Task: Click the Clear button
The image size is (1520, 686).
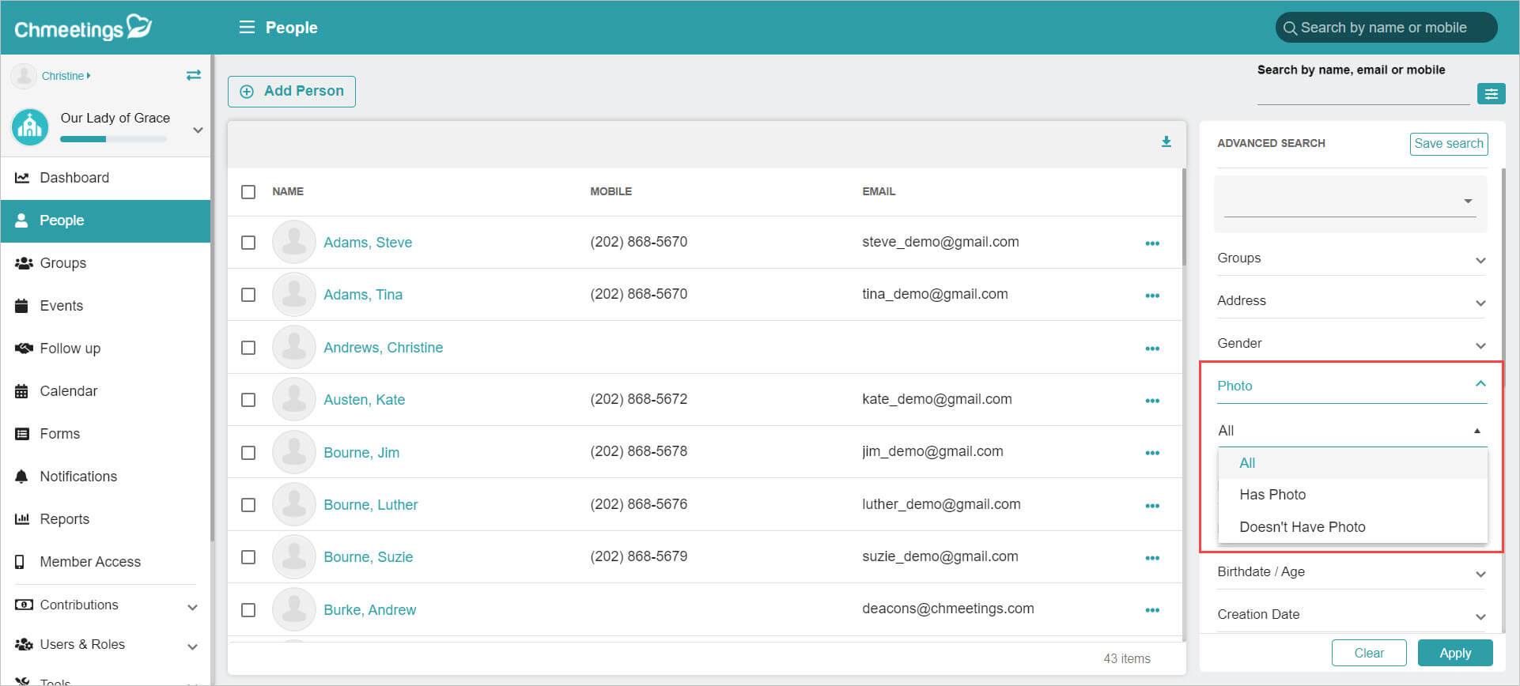Action: (x=1369, y=653)
